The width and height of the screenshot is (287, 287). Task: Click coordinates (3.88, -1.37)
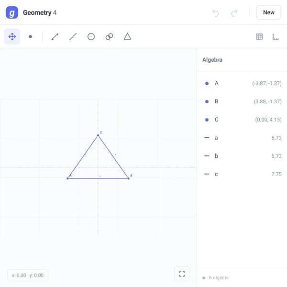(x=267, y=101)
